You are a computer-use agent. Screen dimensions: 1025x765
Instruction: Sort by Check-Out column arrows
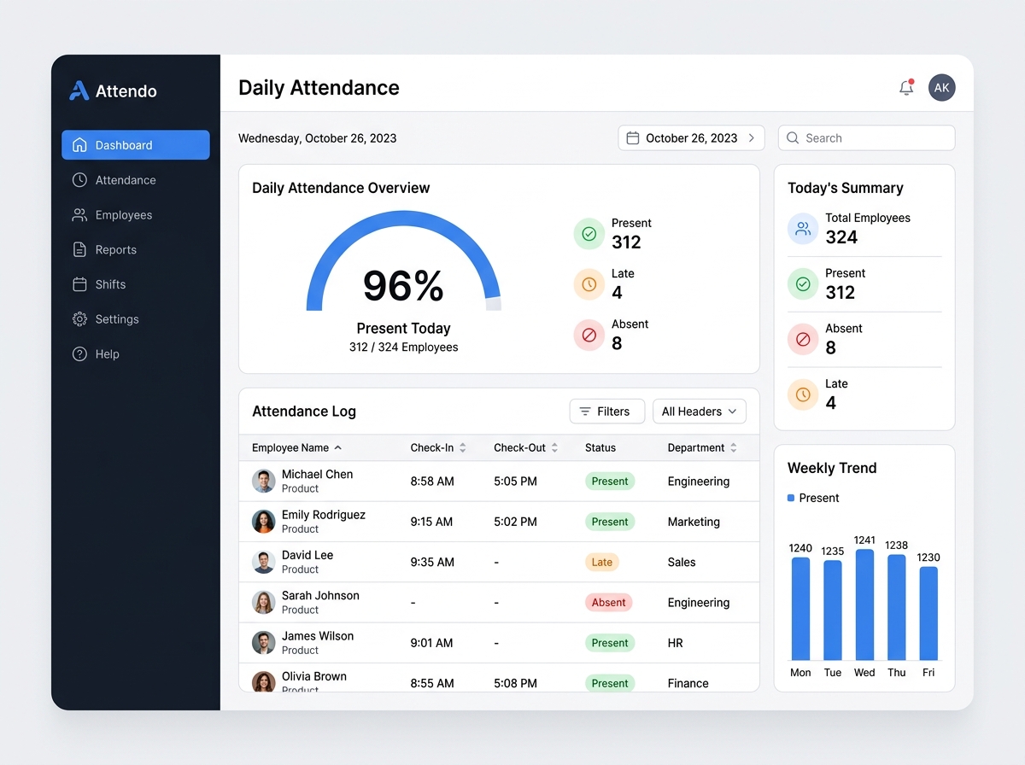pos(554,447)
